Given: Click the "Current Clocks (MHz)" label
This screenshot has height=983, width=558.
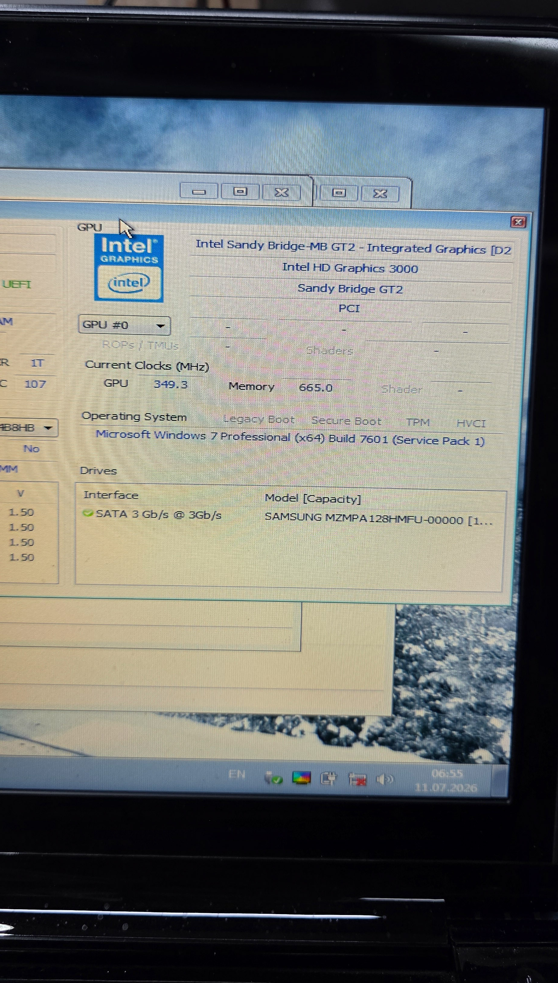Looking at the screenshot, I should coord(147,366).
